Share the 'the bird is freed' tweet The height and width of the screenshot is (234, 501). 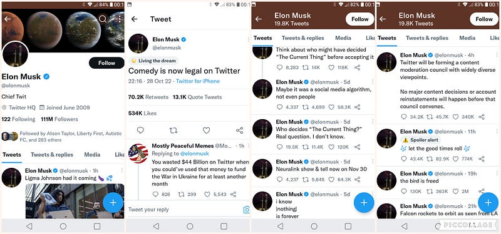(481, 192)
